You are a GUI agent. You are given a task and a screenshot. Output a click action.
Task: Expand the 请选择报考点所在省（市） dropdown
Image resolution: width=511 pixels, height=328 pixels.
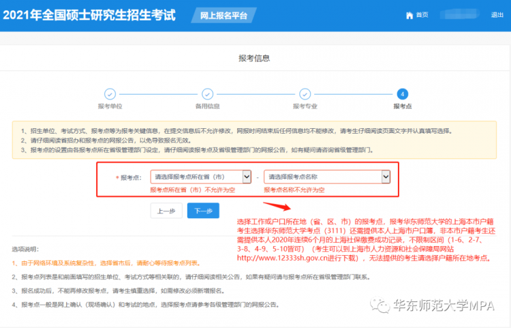tap(201, 177)
